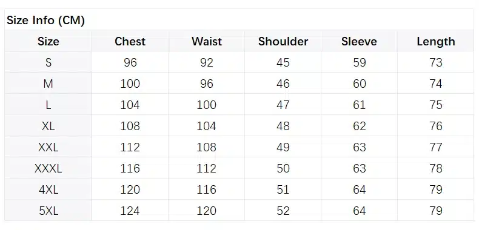Click shoulder value 49 for XXL
Image resolution: width=479 pixels, height=230 pixels.
point(283,147)
